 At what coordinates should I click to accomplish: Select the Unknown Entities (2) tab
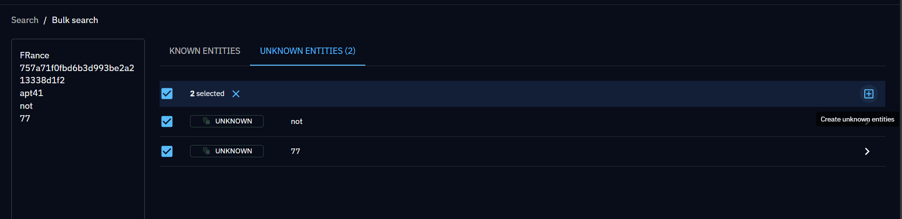click(307, 51)
